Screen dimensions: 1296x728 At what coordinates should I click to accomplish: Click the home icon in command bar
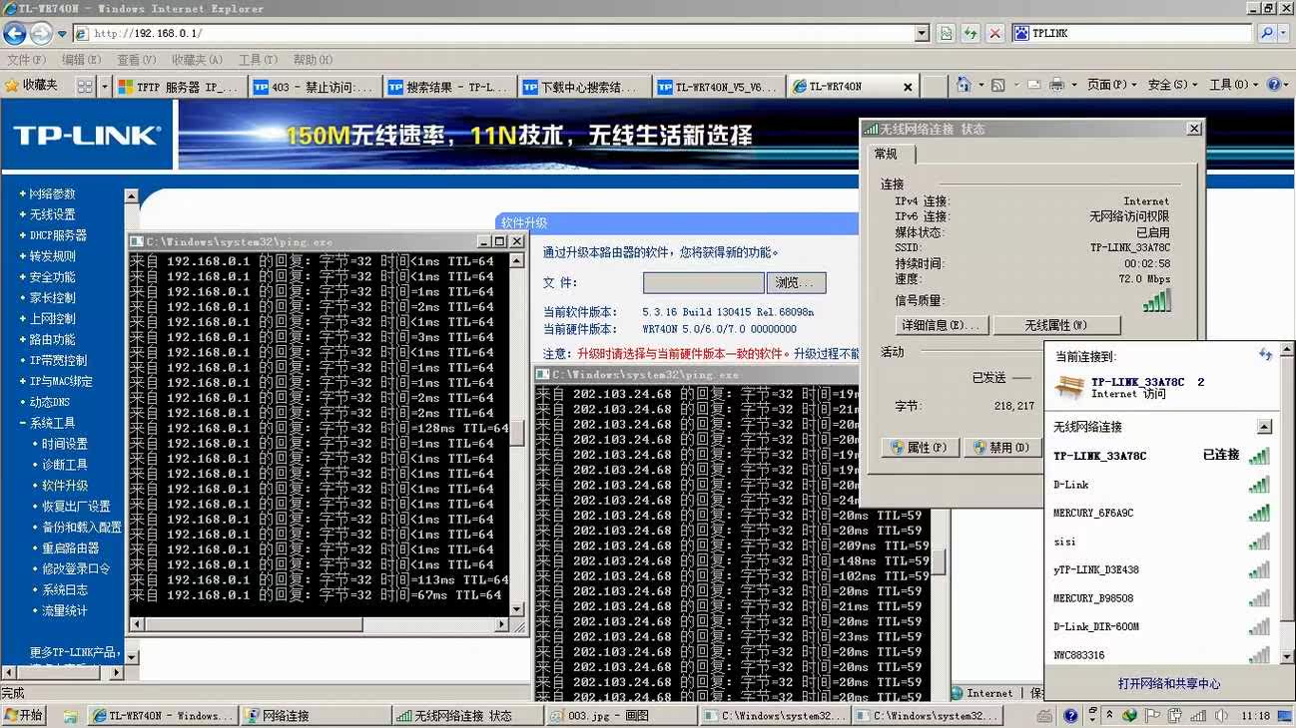click(964, 86)
